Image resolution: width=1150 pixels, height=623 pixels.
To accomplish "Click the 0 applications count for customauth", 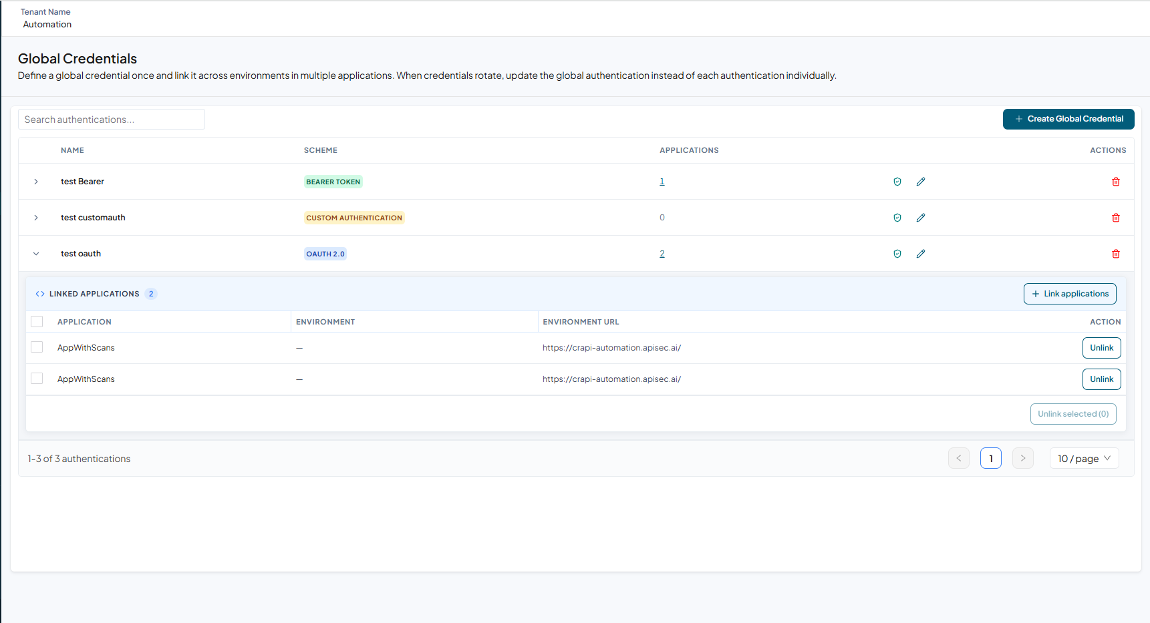I will pyautogui.click(x=662, y=218).
